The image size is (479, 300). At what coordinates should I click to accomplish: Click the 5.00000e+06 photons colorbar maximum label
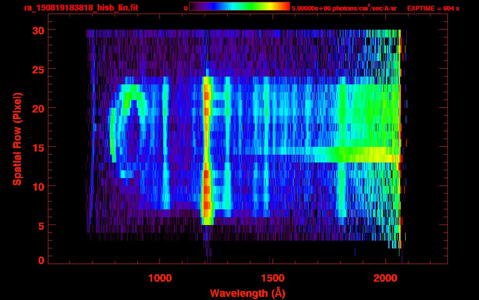(x=344, y=8)
